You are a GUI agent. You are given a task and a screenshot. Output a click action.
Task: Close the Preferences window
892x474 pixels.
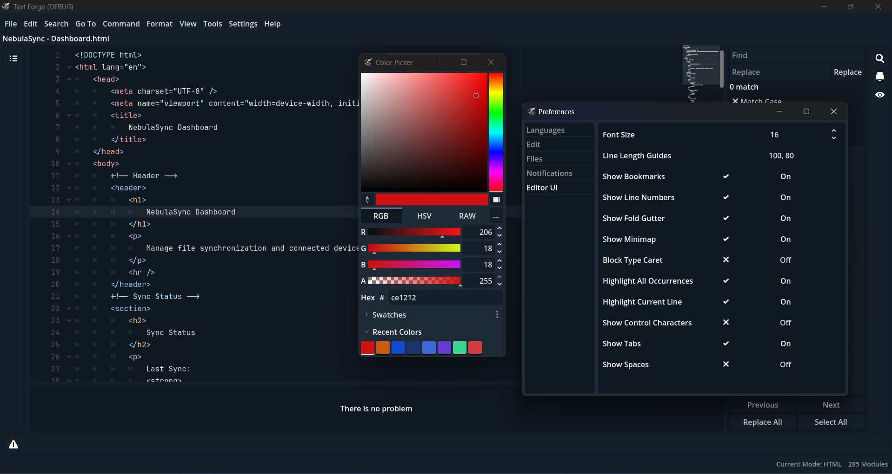834,111
